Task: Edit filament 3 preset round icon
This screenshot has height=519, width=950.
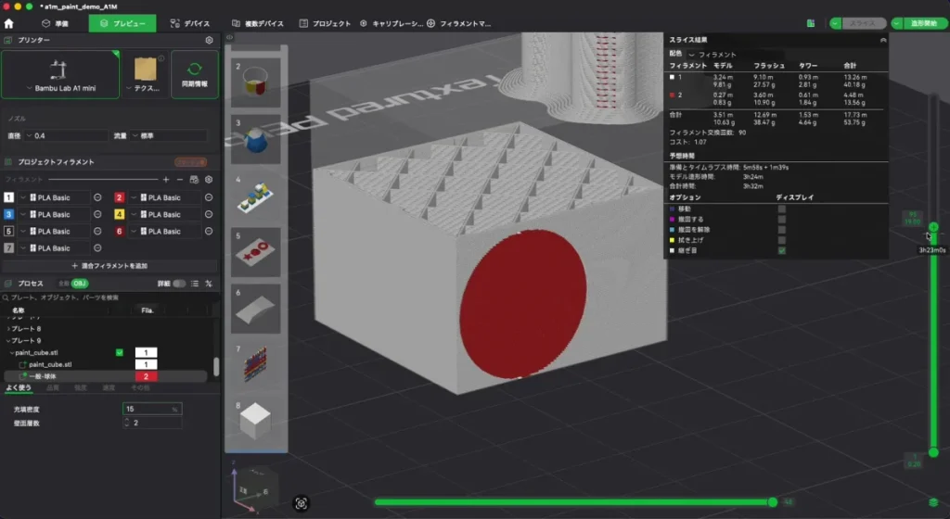Action: [97, 215]
